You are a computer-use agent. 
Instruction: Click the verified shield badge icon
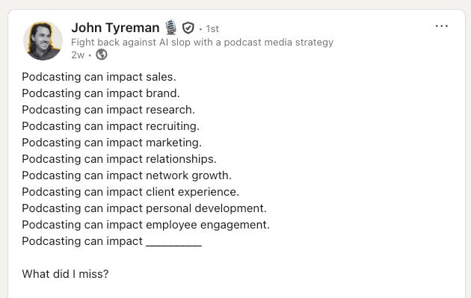pos(188,28)
